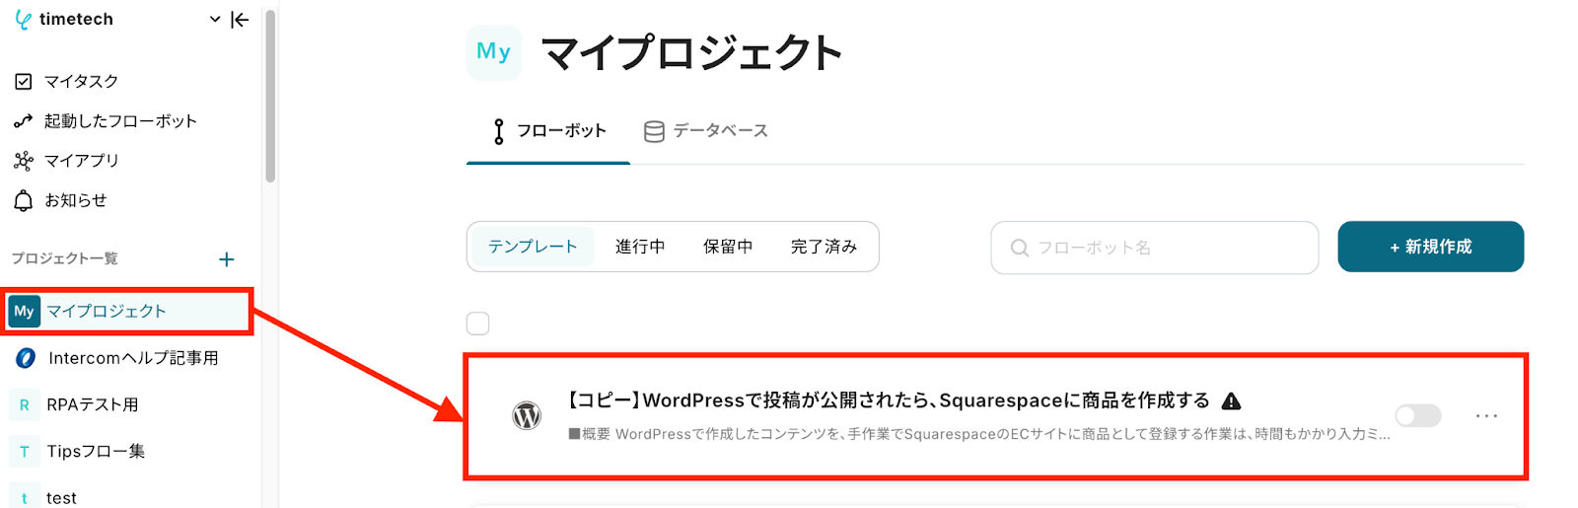The height and width of the screenshot is (508, 1578).
Task: Switch to the フローボット tab
Action: (x=548, y=131)
